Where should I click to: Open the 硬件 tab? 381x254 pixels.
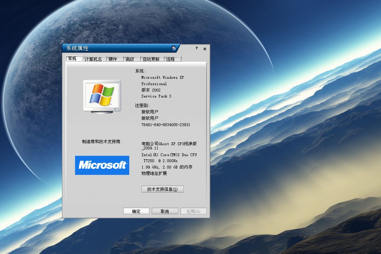click(x=115, y=59)
